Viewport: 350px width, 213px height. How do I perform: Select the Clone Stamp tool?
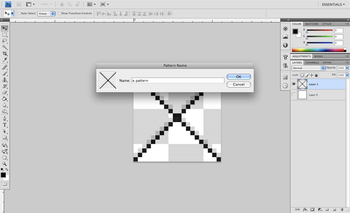pos(5,80)
